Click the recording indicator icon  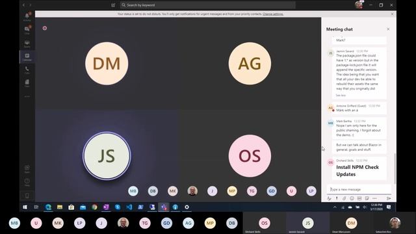coord(45,28)
